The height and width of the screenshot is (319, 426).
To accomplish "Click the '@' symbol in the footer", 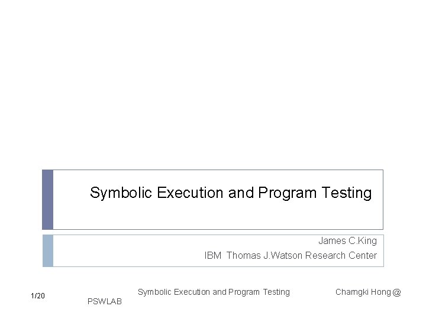I will click(396, 292).
